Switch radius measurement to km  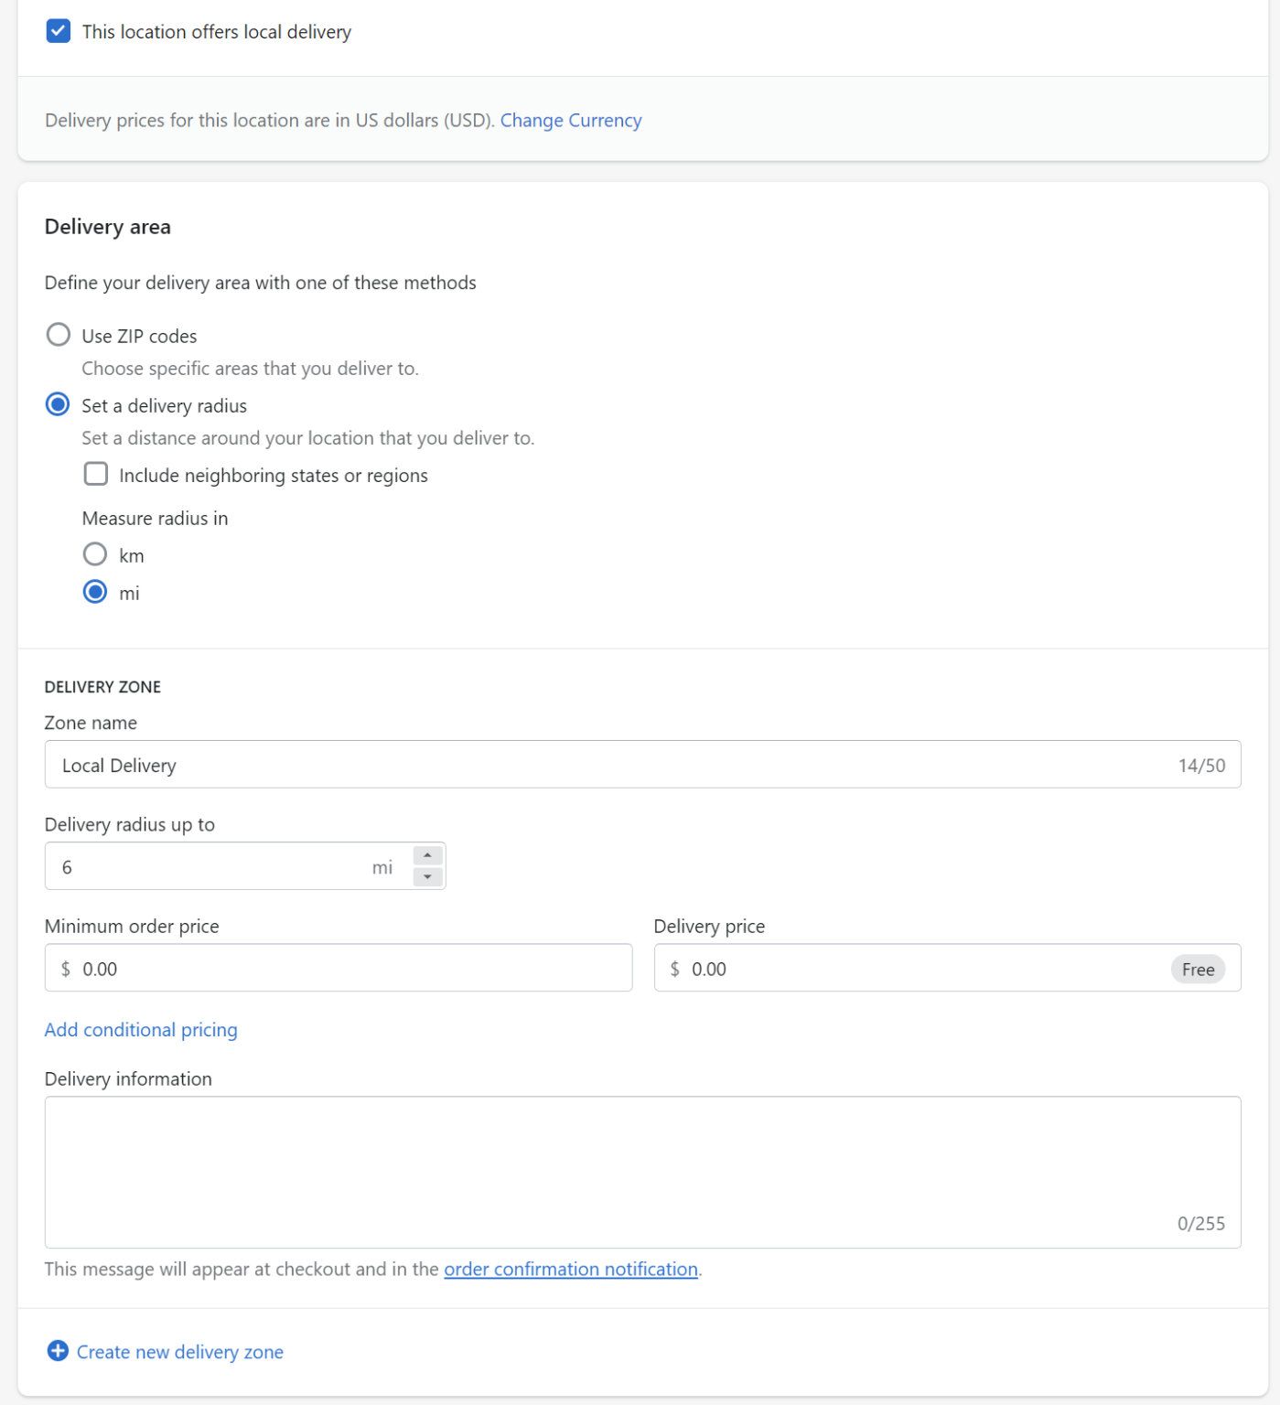pos(95,553)
